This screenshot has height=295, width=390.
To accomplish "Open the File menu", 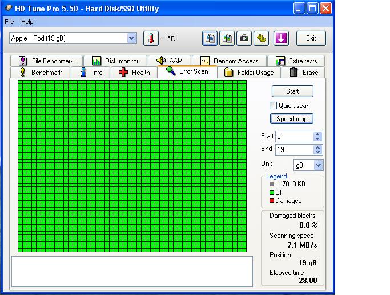I will click(9, 22).
